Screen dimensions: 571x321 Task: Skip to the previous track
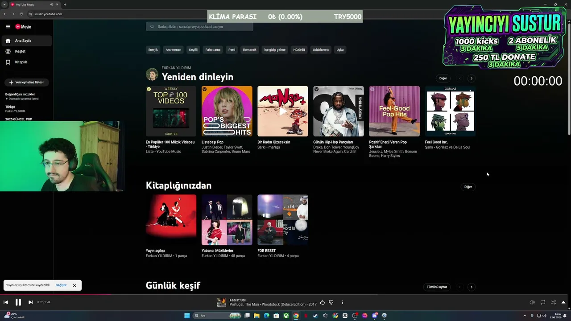tap(6, 302)
